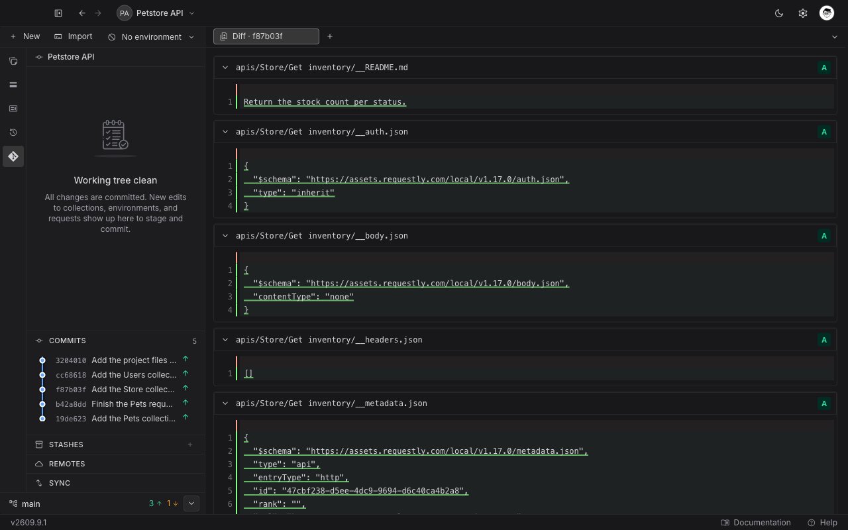Click the main branch indicator
The width and height of the screenshot is (848, 530).
pos(25,503)
